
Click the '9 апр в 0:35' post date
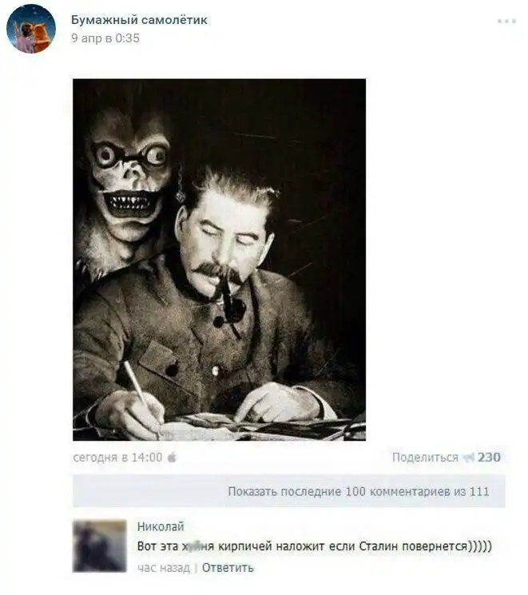(105, 38)
